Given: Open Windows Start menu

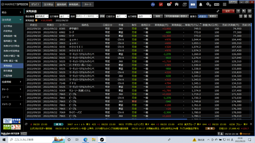Looking at the screenshot, I should click(4, 140).
